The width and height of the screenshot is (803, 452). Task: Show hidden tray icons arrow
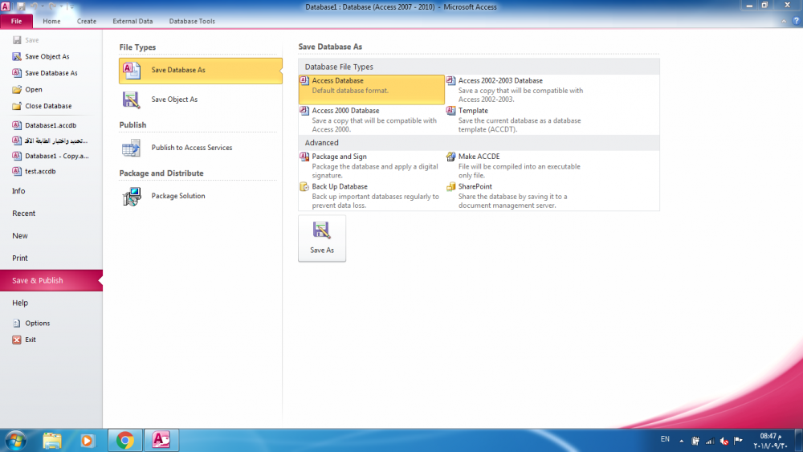[x=682, y=440]
